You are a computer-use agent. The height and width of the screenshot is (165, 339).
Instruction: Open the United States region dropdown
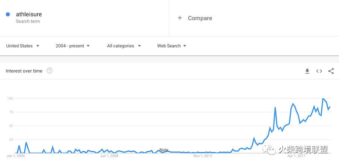(23, 46)
